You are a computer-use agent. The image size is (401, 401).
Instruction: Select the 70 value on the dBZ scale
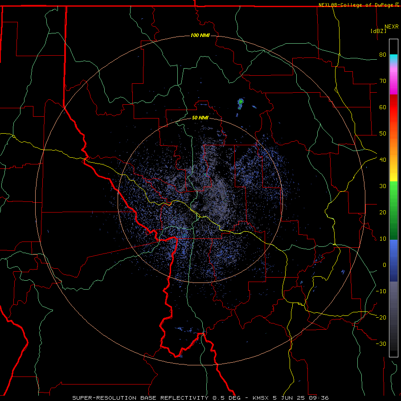[x=383, y=81]
